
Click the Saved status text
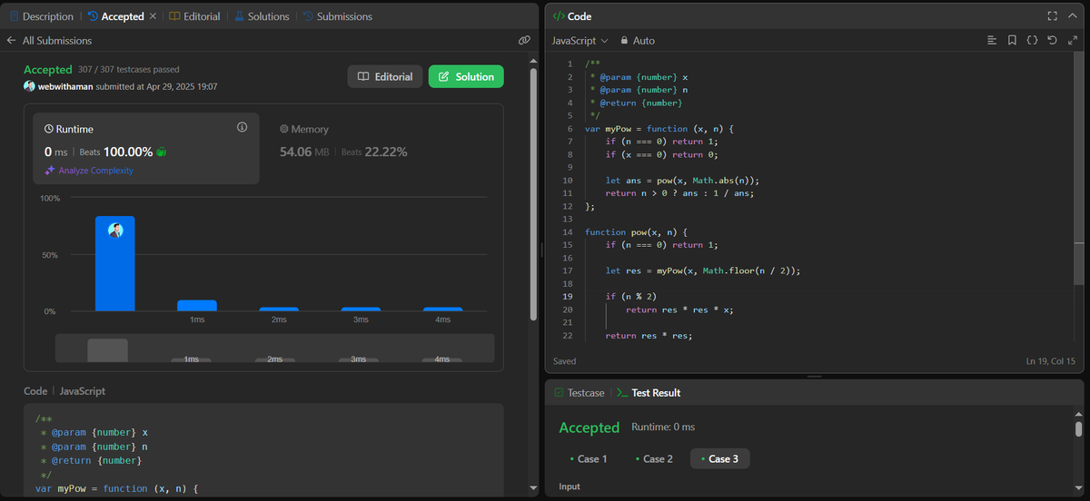click(x=565, y=361)
